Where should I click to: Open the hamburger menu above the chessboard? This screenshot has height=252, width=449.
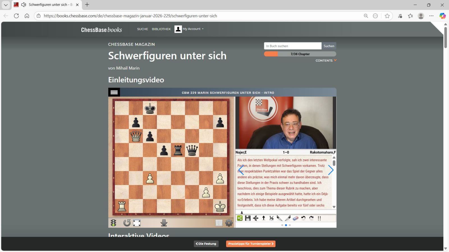point(114,92)
